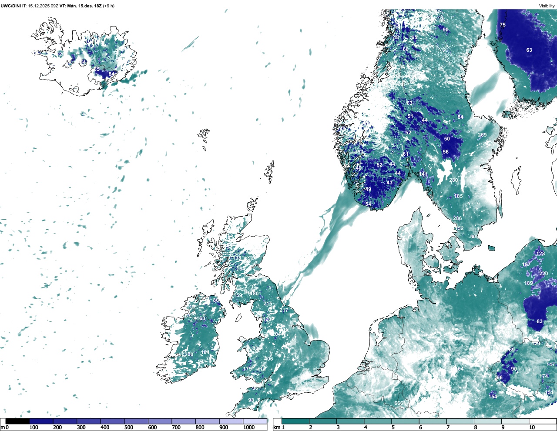This screenshot has height=431, width=557.
Task: Select the teal swatch labeled 2 km
Action: pyautogui.click(x=322, y=421)
